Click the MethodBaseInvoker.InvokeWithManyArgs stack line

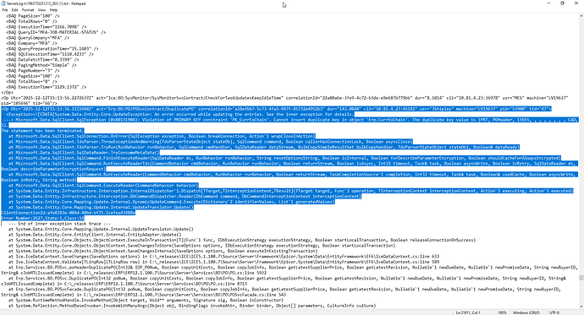(x=192, y=306)
